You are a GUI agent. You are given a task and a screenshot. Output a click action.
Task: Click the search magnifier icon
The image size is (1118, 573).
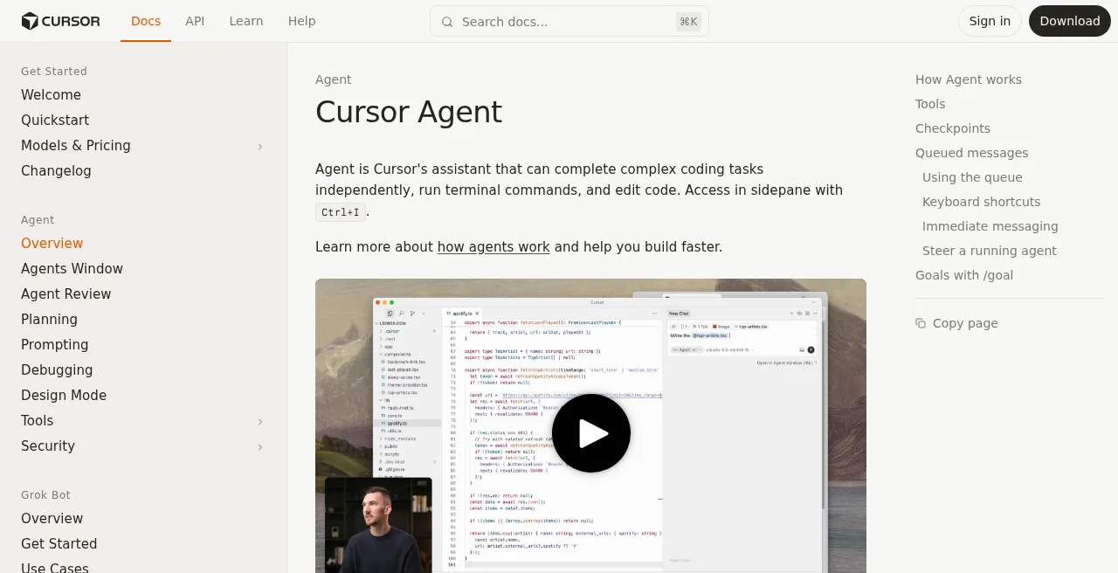447,22
